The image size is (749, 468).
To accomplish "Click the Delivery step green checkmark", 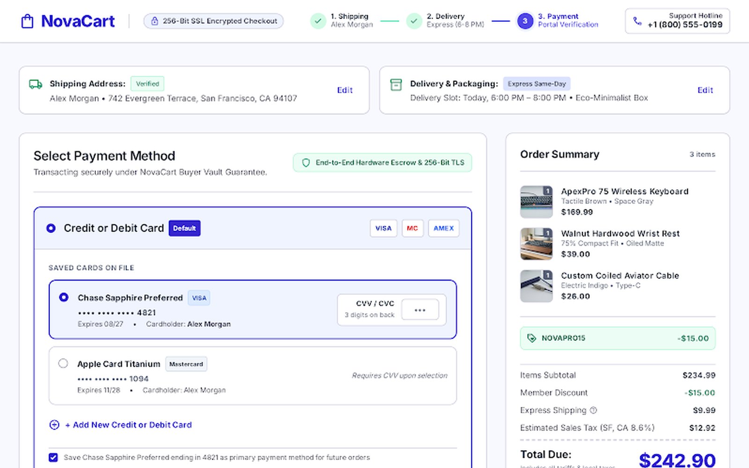I will point(414,21).
